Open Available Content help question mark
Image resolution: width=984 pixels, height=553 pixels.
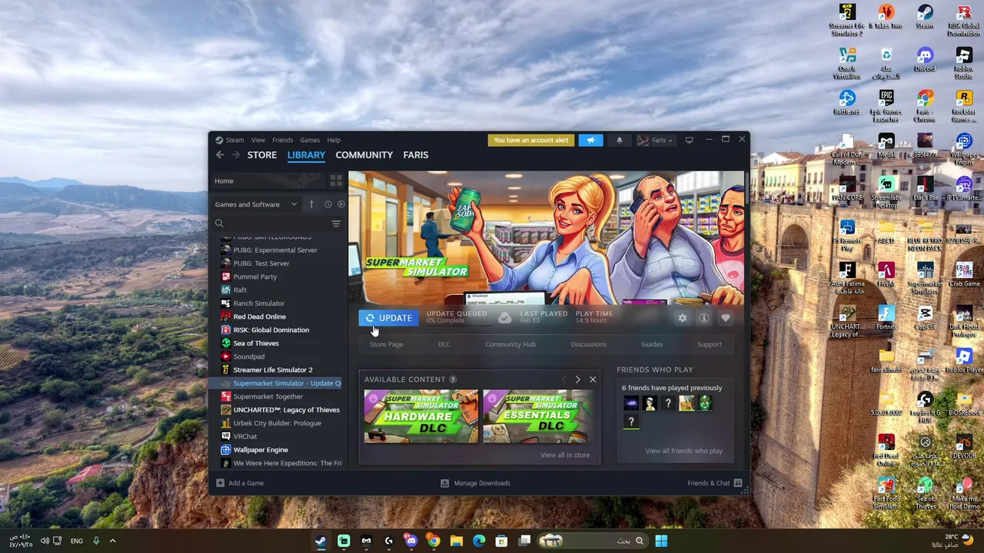tap(453, 379)
